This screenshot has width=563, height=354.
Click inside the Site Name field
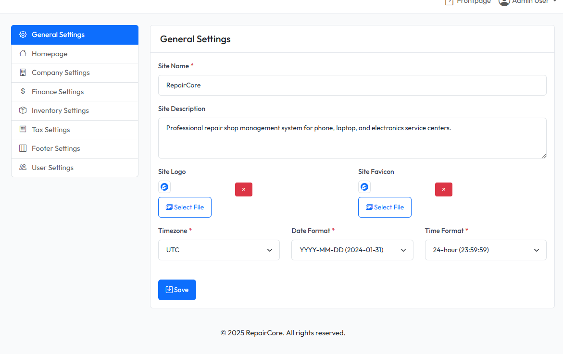point(352,85)
